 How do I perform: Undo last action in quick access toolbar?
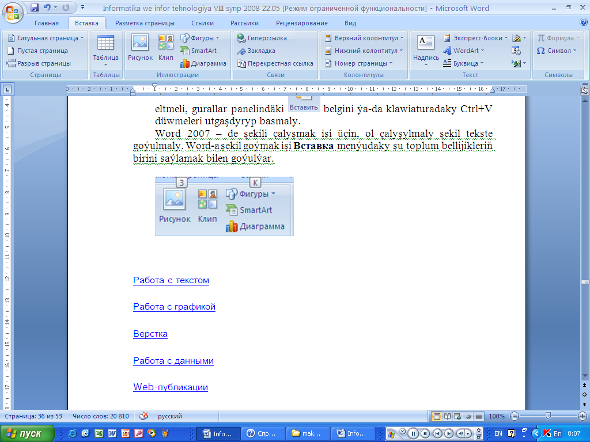click(x=47, y=7)
